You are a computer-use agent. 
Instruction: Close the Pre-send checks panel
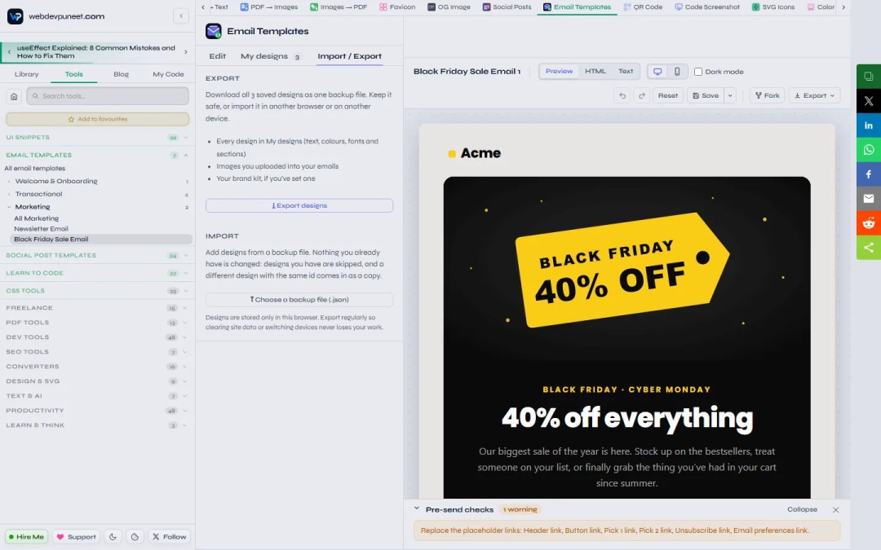click(x=835, y=509)
